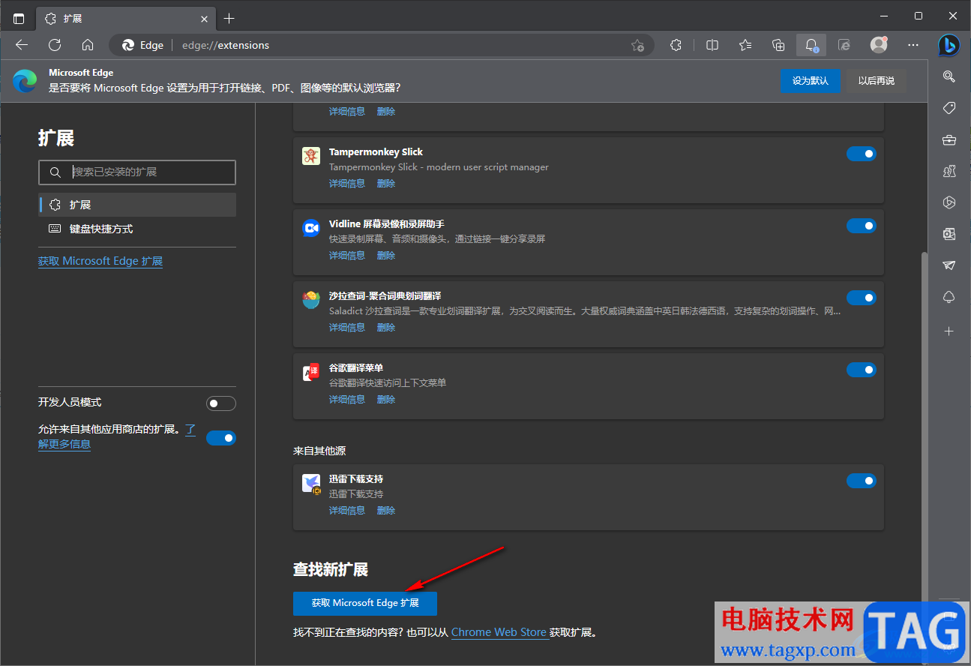Open the Chrome Web Store link
Viewport: 971px width, 666px height.
(x=499, y=632)
